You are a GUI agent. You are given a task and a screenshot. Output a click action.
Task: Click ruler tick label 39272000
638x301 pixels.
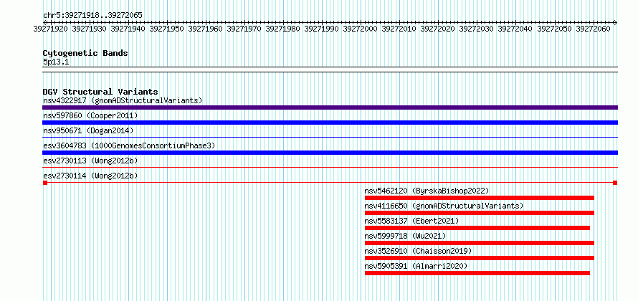(360, 29)
